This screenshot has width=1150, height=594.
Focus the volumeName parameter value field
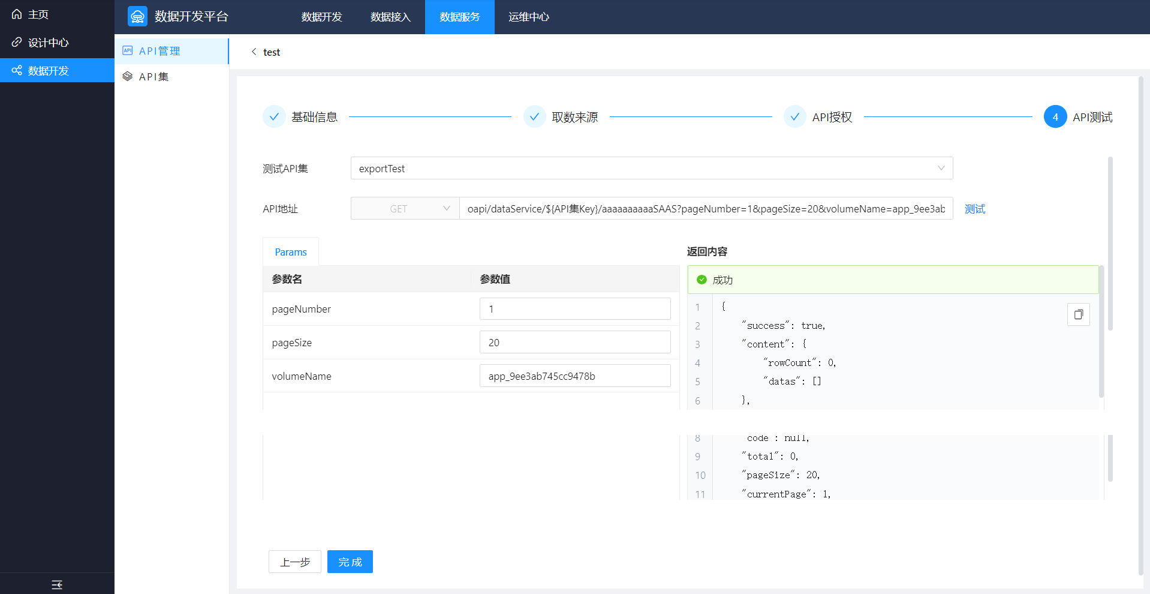574,376
